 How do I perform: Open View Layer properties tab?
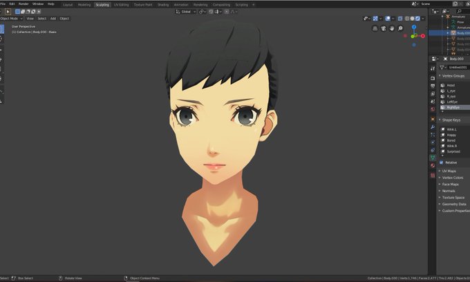pyautogui.click(x=433, y=94)
